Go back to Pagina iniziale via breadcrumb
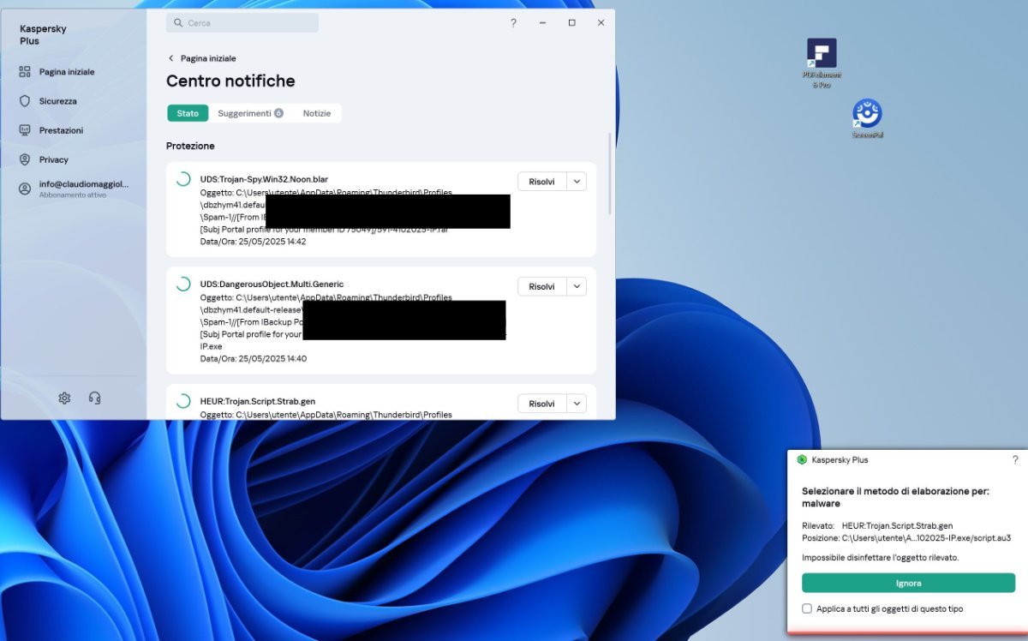 pyautogui.click(x=208, y=58)
